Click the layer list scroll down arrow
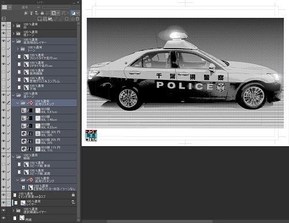The height and width of the screenshot is (223, 289). point(78,220)
